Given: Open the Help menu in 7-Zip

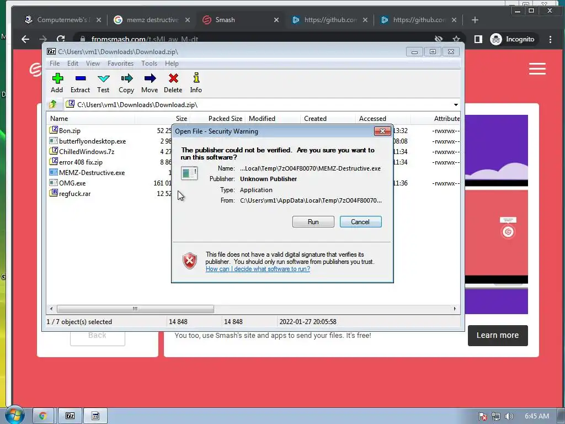Looking at the screenshot, I should (x=172, y=63).
